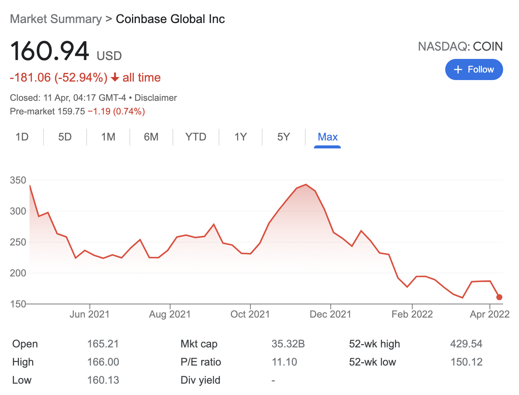The width and height of the screenshot is (519, 395).
Task: Open the Disclaimer link
Action: point(155,97)
